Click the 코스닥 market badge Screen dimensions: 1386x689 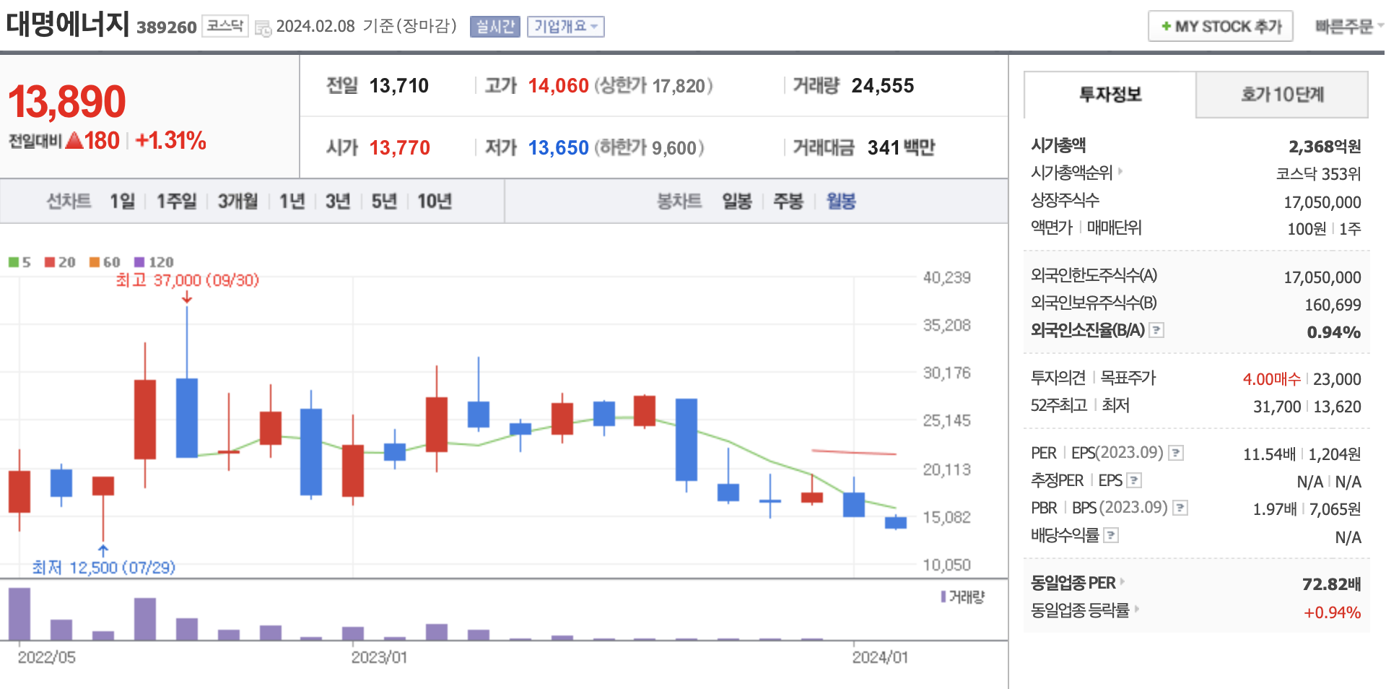225,26
